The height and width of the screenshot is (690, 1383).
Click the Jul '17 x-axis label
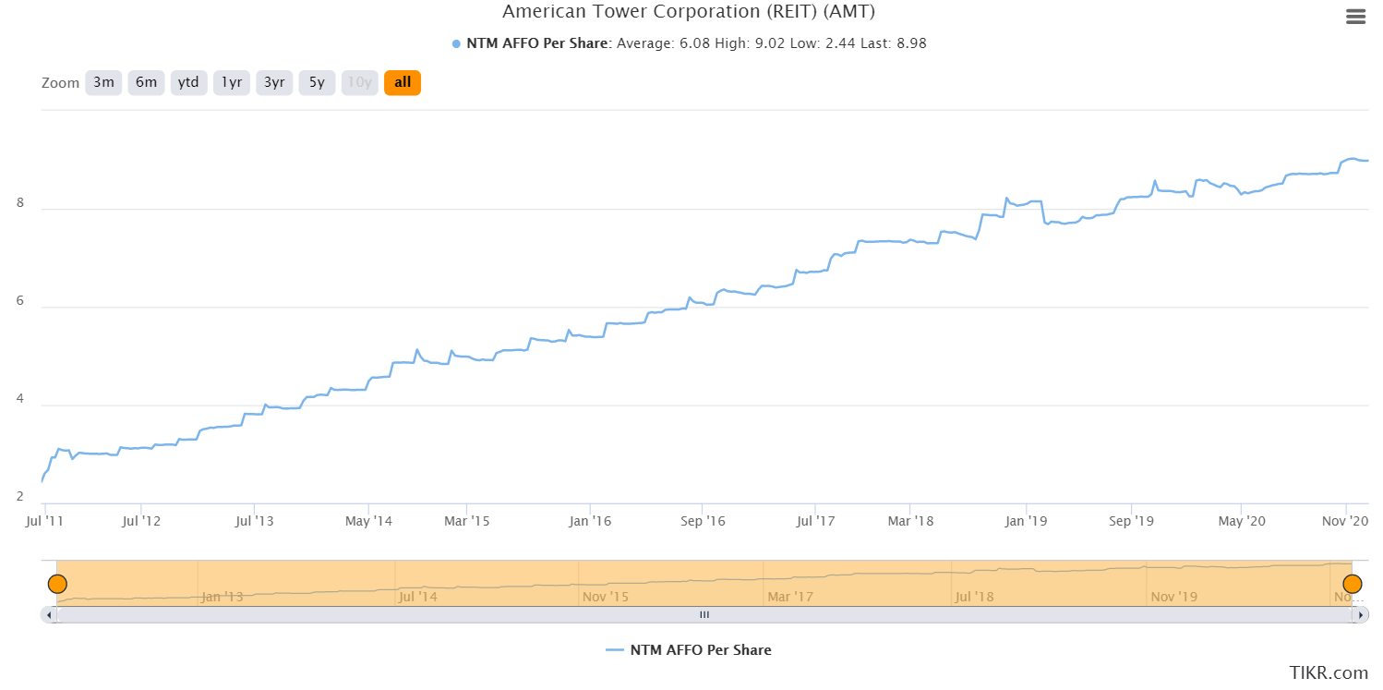click(x=816, y=521)
